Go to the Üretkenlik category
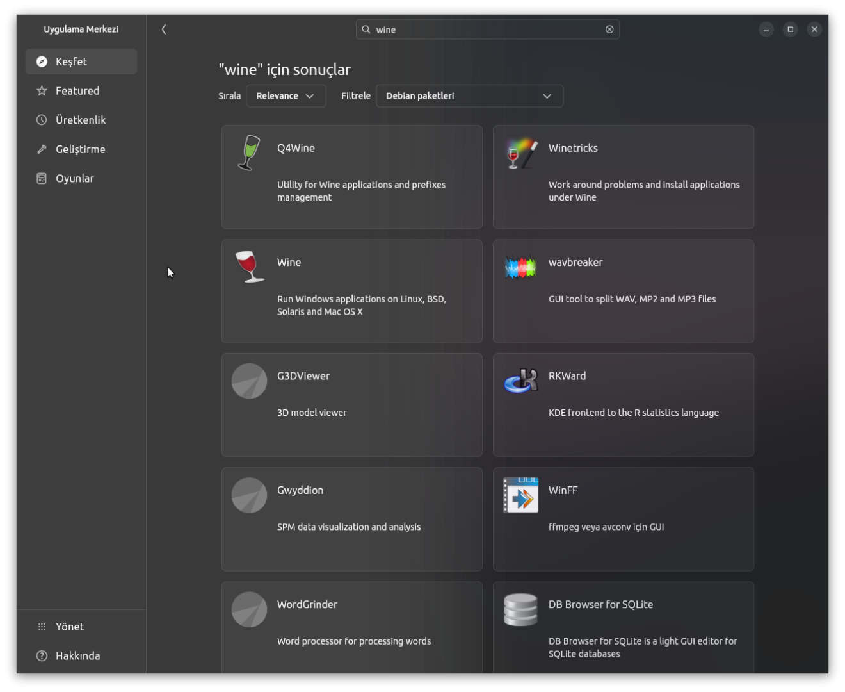This screenshot has width=845, height=692. (81, 120)
